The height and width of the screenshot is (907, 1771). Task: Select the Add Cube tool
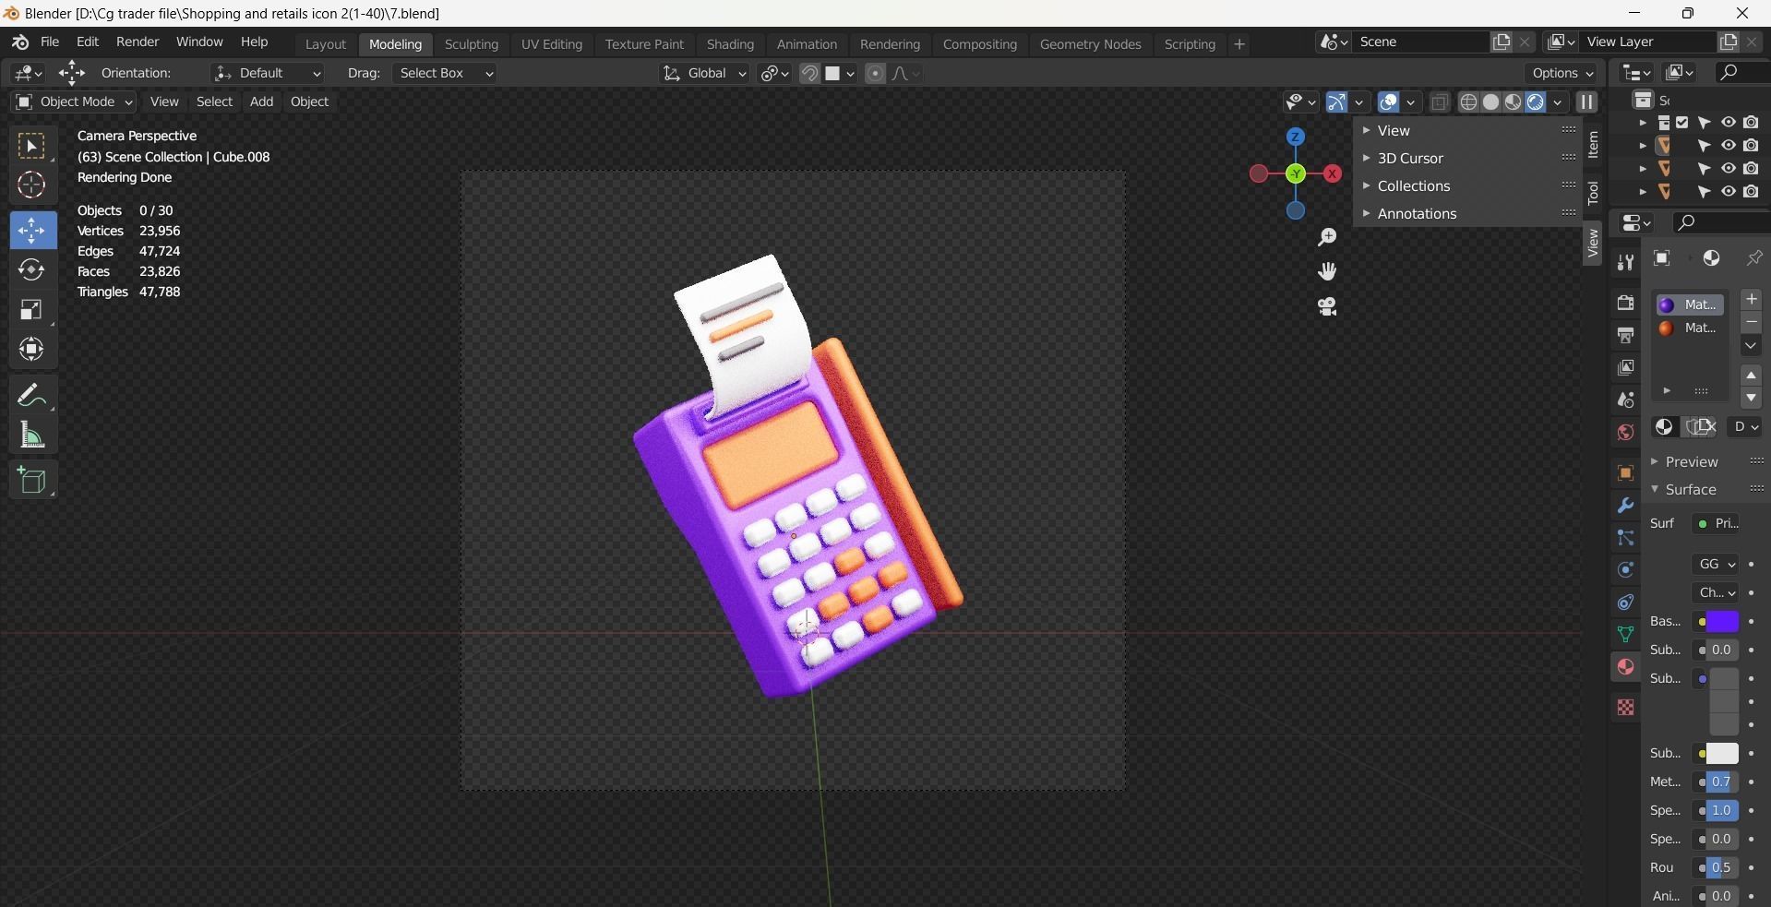[x=31, y=481]
